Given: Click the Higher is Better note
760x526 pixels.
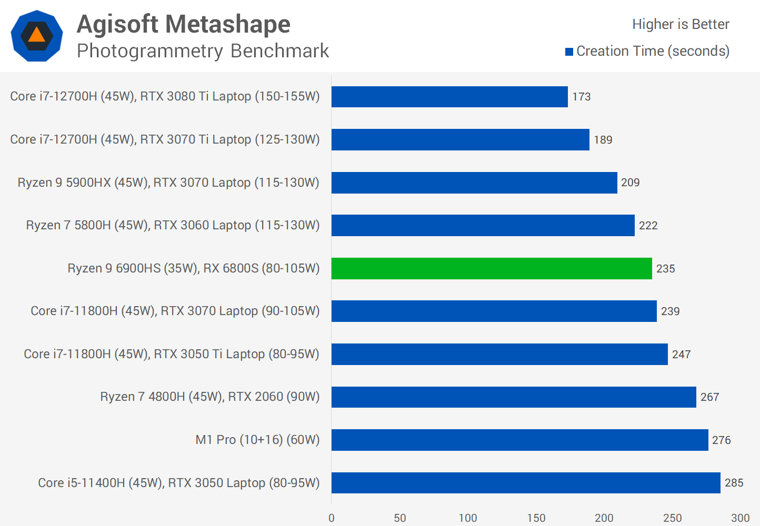Looking at the screenshot, I should point(681,24).
